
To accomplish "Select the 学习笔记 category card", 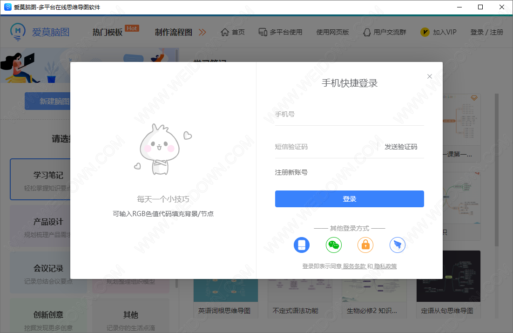I will [40, 179].
